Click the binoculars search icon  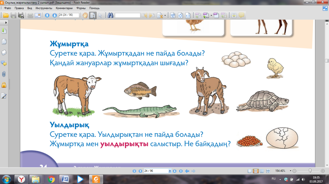(111, 15)
